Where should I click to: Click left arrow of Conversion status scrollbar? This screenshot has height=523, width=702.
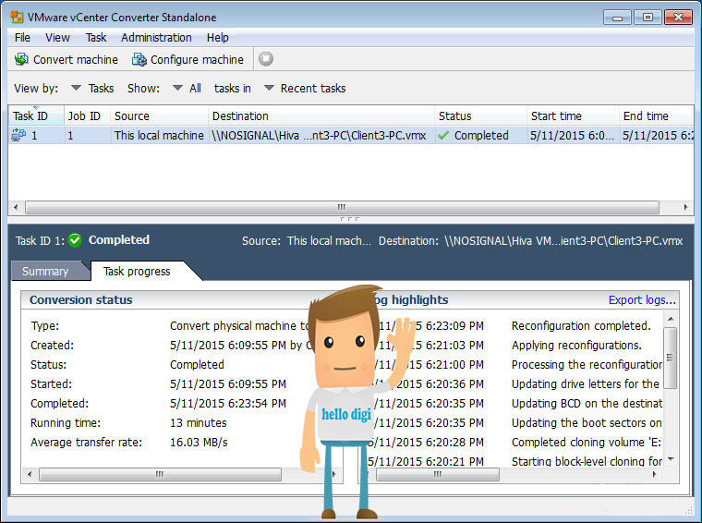click(30, 474)
